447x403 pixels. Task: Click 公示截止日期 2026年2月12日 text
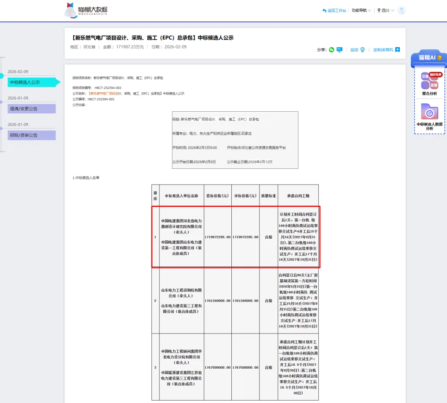click(x=250, y=162)
